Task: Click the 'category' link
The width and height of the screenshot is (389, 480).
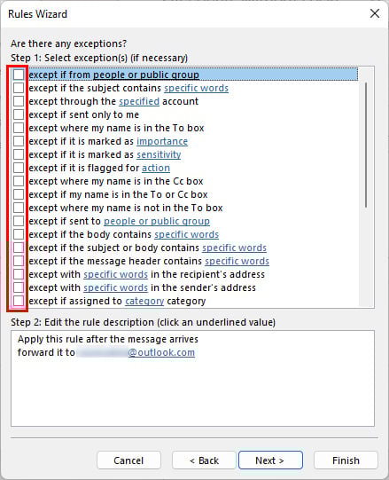Action: point(144,302)
